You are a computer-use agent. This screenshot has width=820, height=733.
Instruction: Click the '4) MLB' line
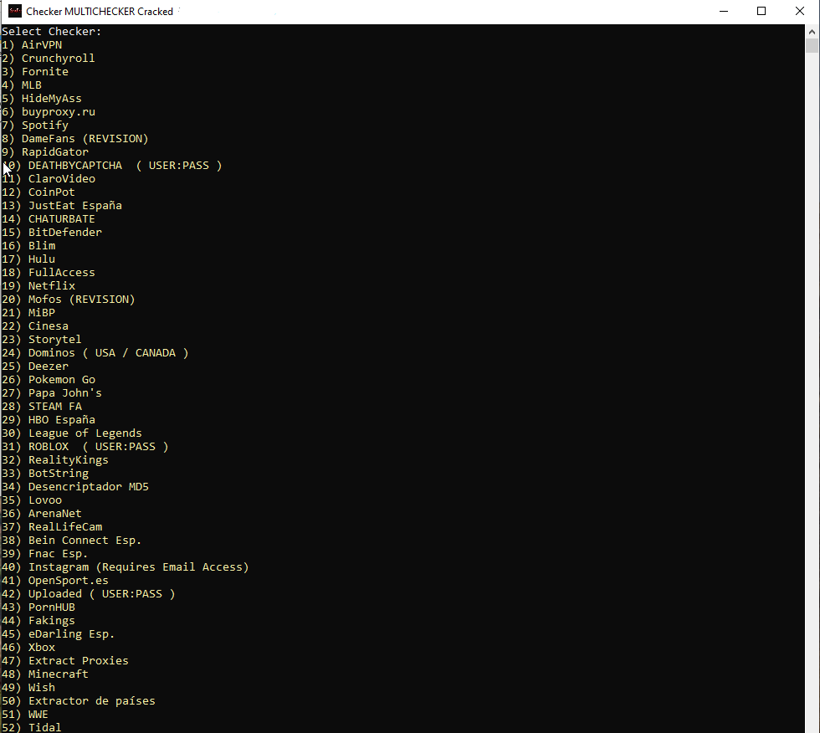(22, 85)
